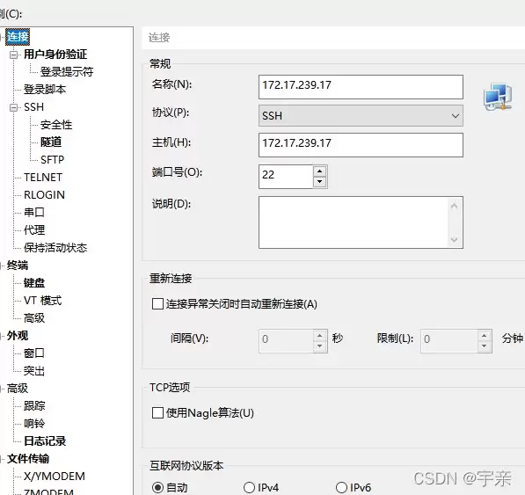Decrease the port number with down arrow
525x495 pixels.
click(320, 182)
